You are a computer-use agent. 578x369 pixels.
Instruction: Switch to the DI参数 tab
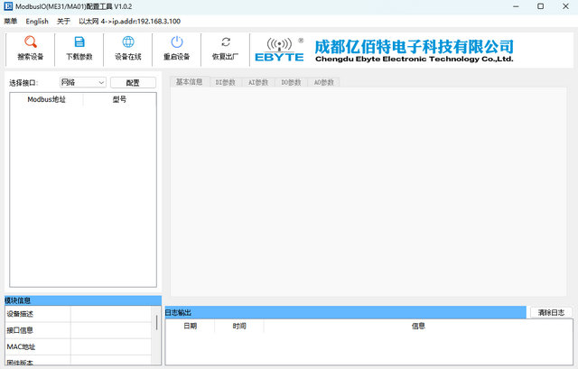tap(225, 82)
